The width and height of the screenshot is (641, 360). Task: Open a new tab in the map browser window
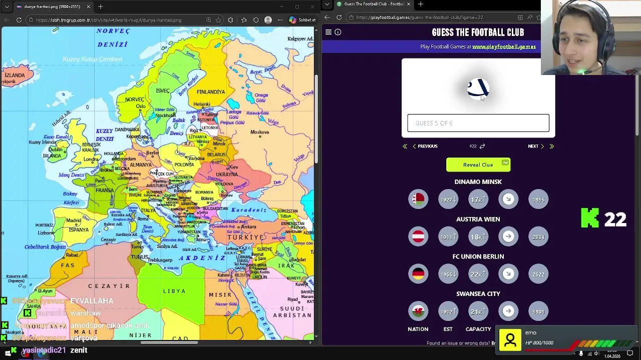tap(101, 6)
